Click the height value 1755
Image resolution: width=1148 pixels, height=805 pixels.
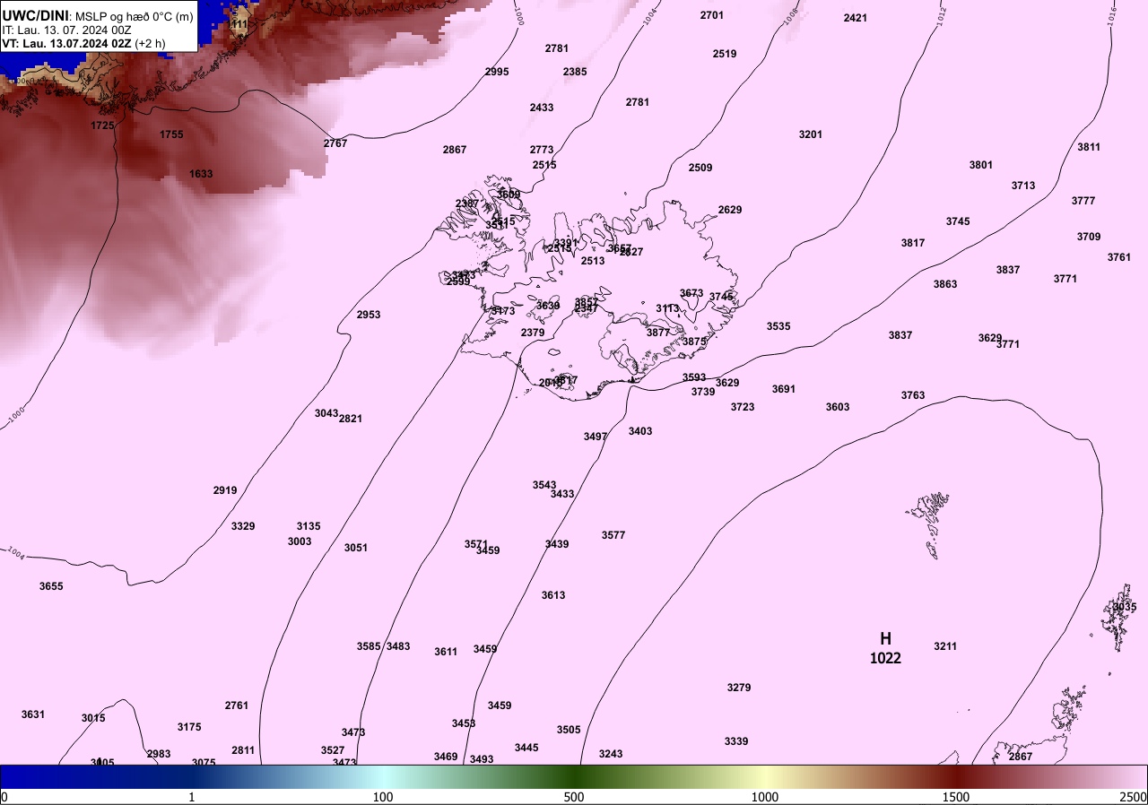[171, 134]
